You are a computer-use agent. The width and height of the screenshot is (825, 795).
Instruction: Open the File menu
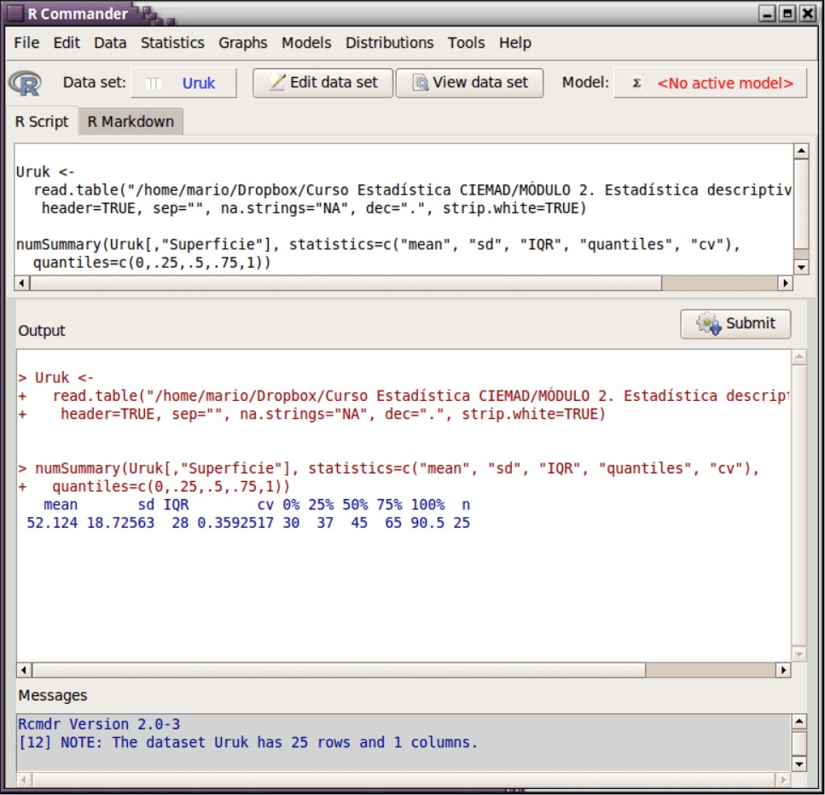click(26, 43)
